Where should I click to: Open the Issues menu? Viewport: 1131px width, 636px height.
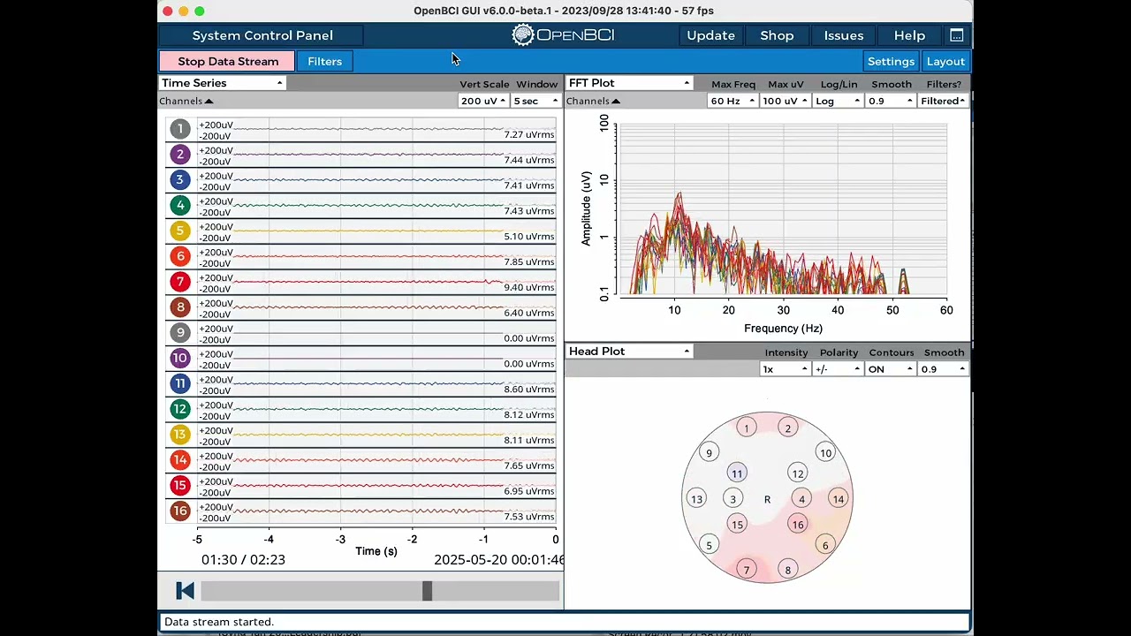[844, 35]
